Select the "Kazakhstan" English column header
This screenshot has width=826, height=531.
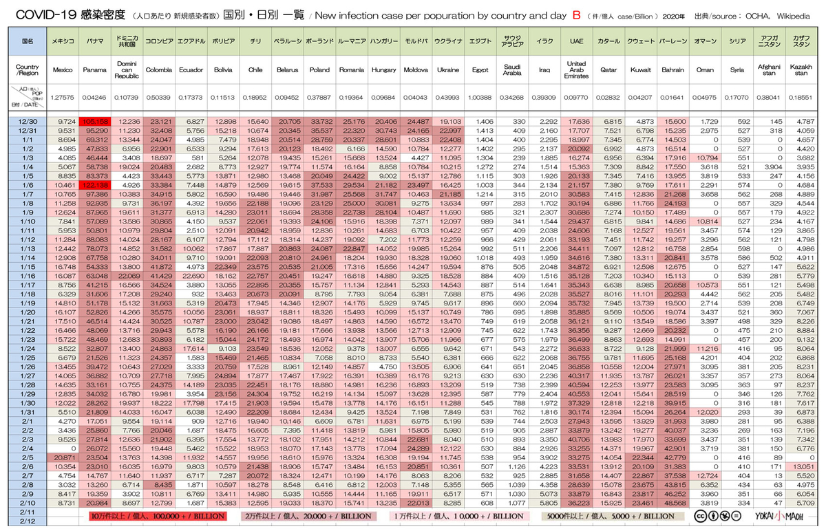(x=802, y=69)
